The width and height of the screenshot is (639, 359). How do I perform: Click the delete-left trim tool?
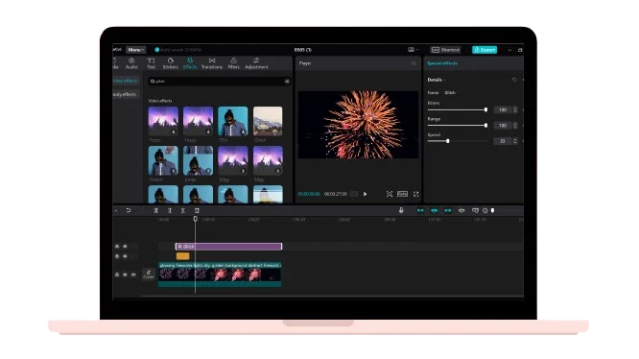170,210
